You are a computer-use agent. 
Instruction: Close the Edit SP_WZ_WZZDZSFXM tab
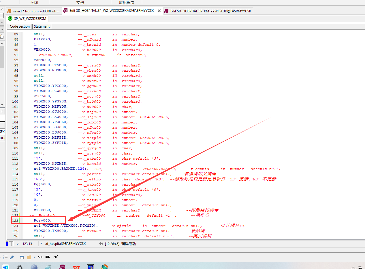[159, 11]
